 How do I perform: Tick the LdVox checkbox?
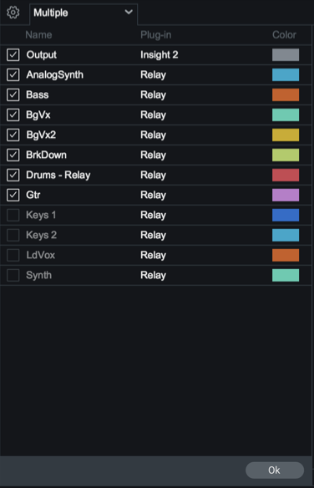pos(13,255)
